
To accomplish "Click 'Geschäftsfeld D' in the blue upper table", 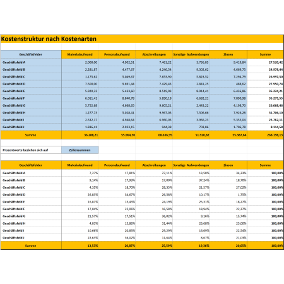I will (x=14, y=84).
